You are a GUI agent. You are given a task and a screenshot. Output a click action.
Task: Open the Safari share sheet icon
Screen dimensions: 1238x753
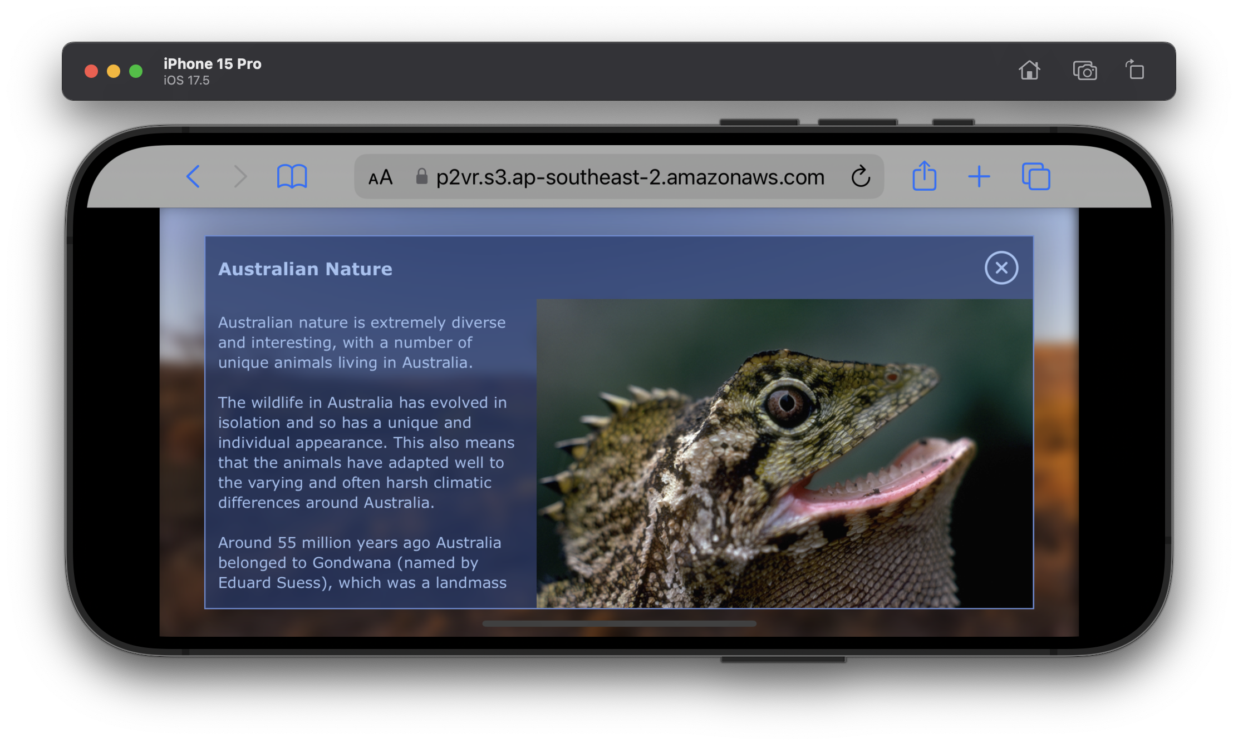click(x=924, y=176)
